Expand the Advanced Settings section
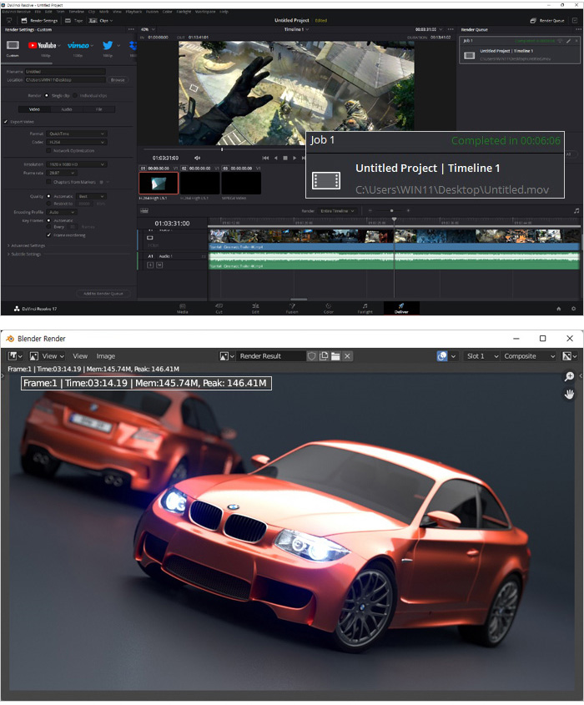The height and width of the screenshot is (705, 584). [x=25, y=245]
